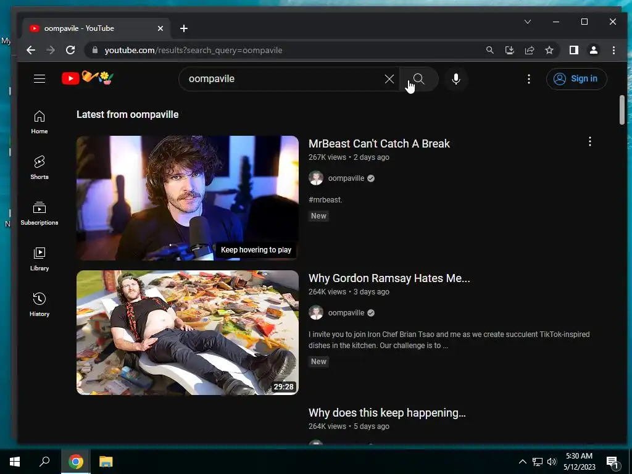This screenshot has height=474, width=632.
Task: Click the title Why does this keep happening...
Action: click(x=387, y=413)
